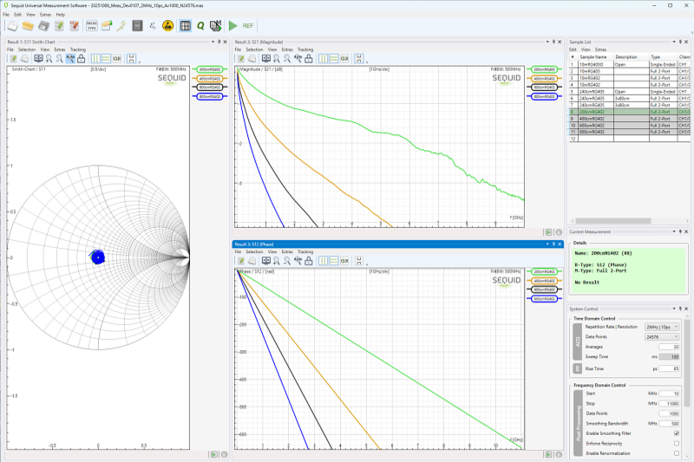Expand the Data Points dropdown in Time Domain
Image resolution: width=694 pixels, height=462 pixels.
663,336
